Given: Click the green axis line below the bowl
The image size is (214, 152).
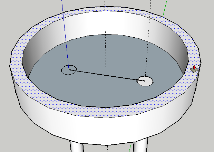Looking at the screenshot, I should 130,149.
